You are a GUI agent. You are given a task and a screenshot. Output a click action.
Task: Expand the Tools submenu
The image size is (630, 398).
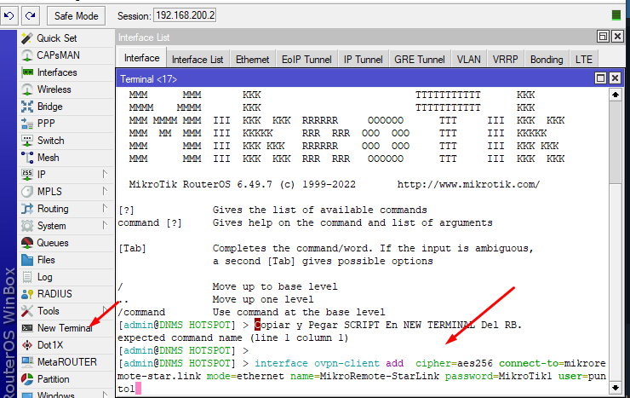[49, 311]
